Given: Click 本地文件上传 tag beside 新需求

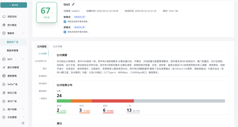Looking at the screenshot, I should point(80,17).
